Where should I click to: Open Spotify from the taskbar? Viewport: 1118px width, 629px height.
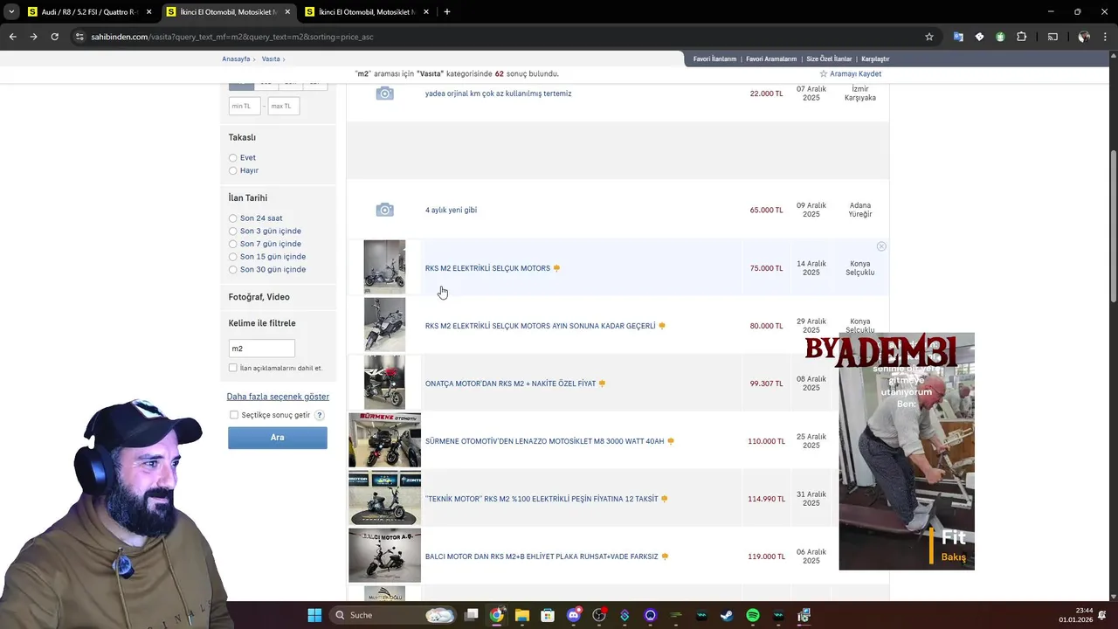click(753, 615)
